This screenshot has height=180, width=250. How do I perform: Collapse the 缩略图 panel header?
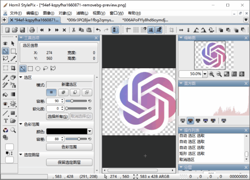181,38
